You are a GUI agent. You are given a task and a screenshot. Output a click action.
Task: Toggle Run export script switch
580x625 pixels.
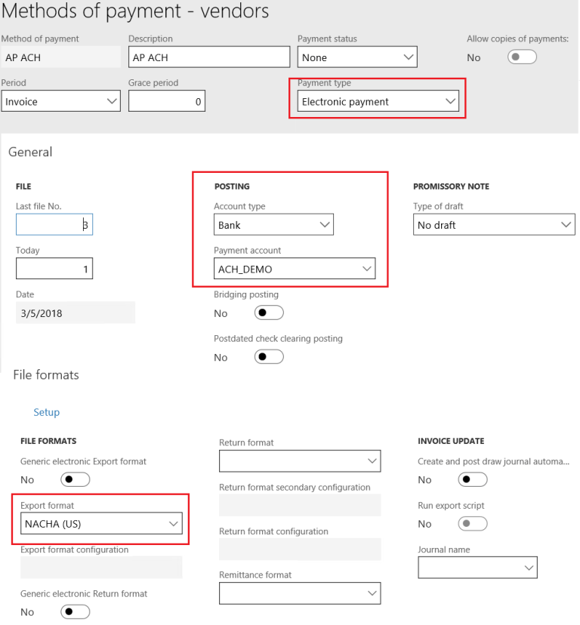click(473, 523)
